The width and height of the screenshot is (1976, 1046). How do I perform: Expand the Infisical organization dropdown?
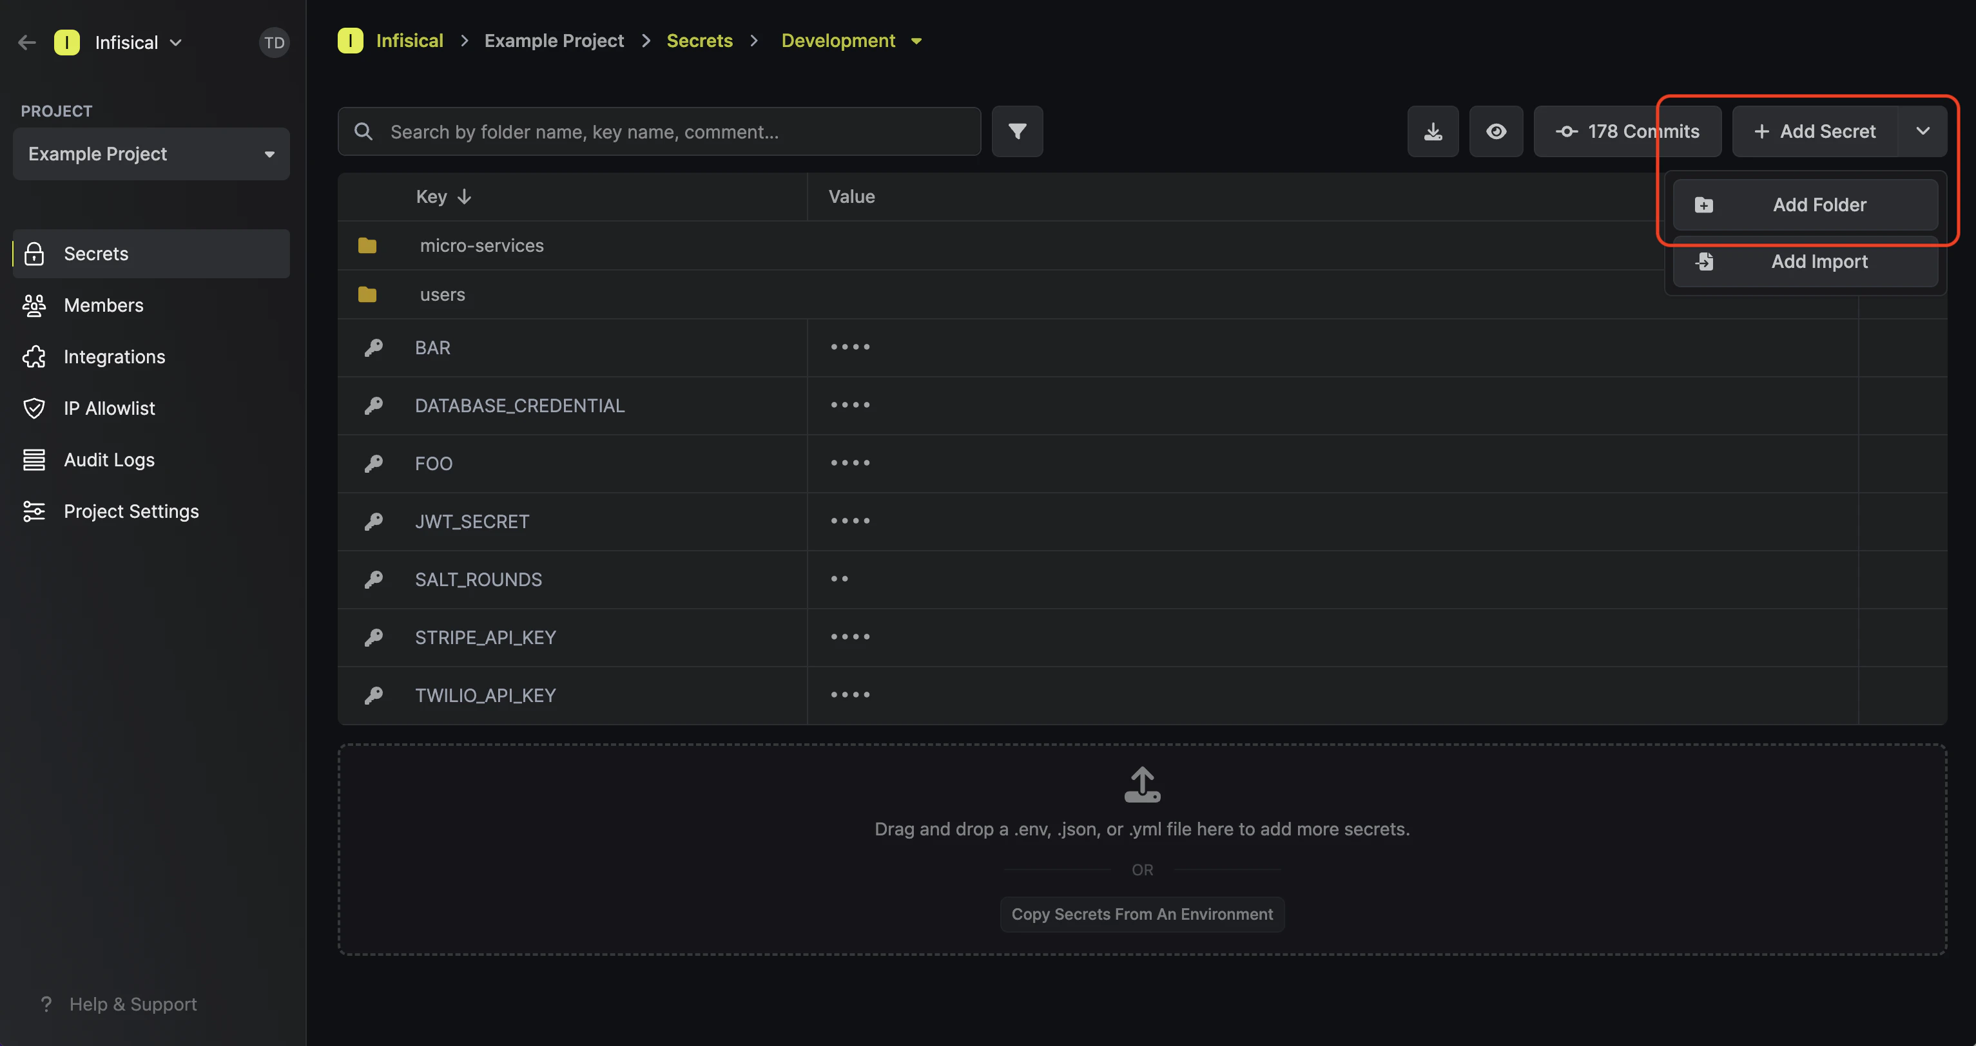click(176, 42)
